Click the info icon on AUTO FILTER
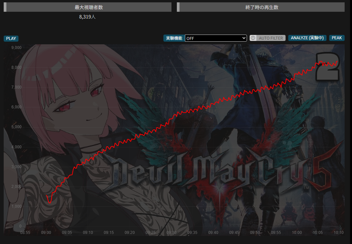This screenshot has height=244, width=352. point(253,38)
